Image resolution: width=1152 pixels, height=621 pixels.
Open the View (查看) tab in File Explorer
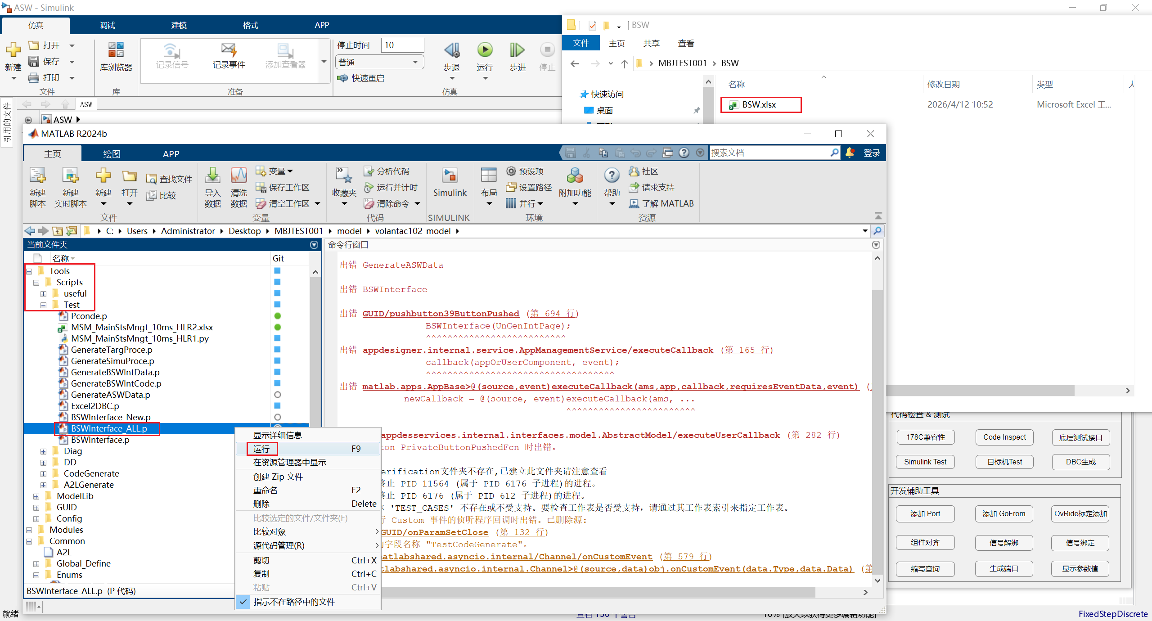point(686,44)
